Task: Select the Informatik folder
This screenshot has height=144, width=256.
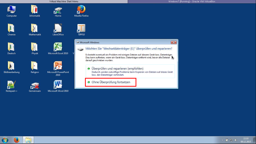Action: (x=35, y=10)
